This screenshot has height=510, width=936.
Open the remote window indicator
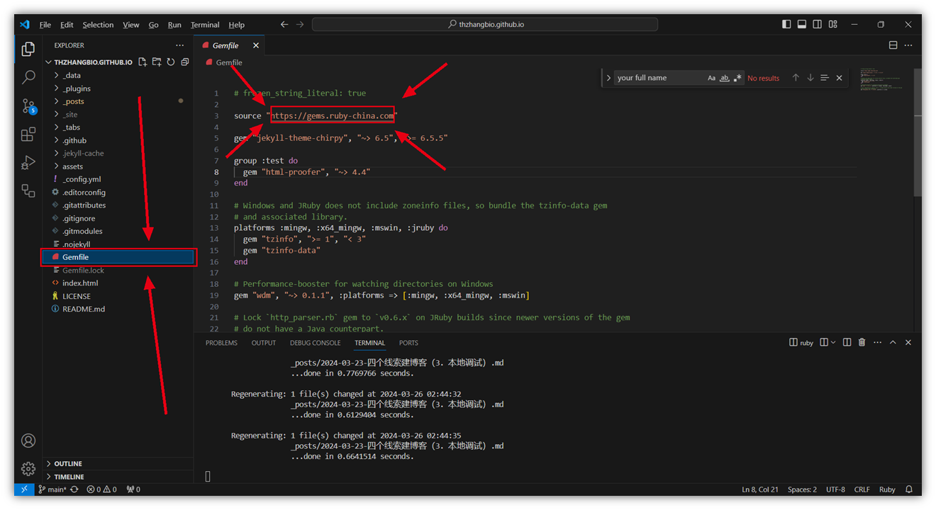point(23,489)
